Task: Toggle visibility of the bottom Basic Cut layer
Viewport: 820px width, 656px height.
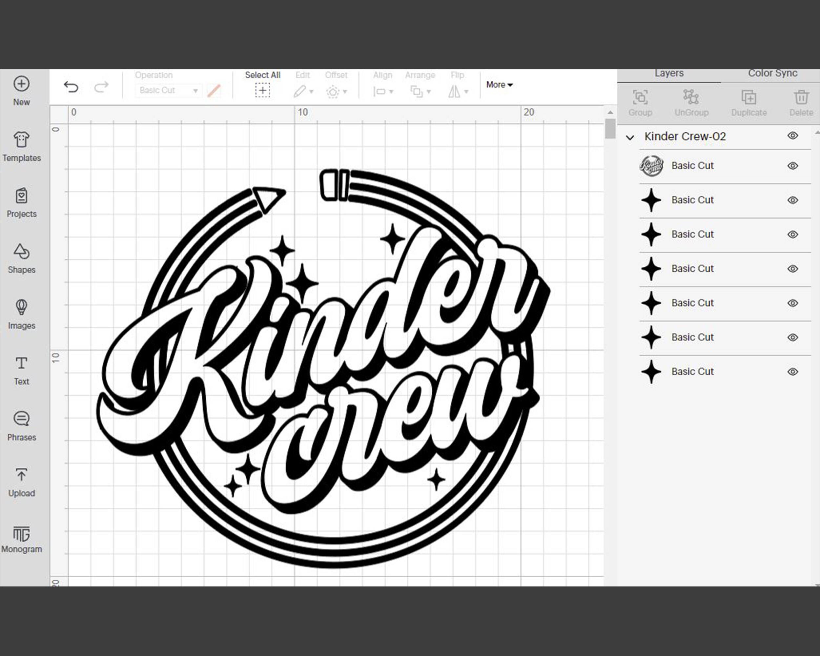Action: tap(793, 371)
